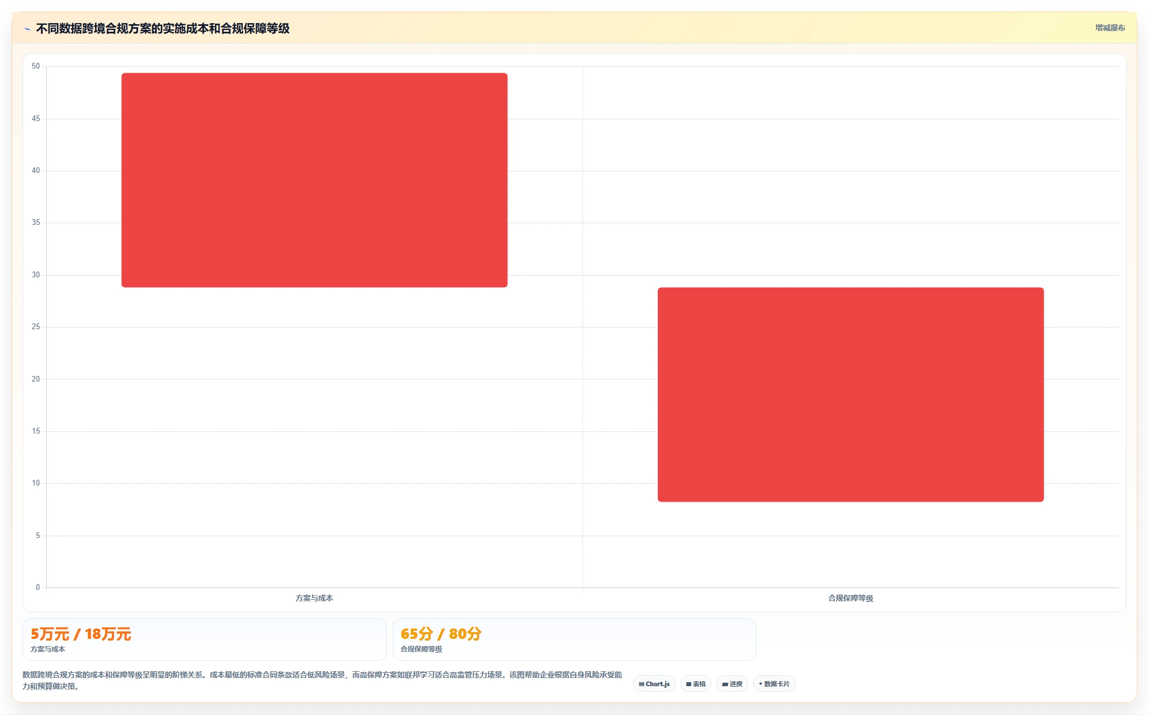Screen dimensions: 1149x715
Task: Click the y-axis value 25
Action: [x=36, y=327]
